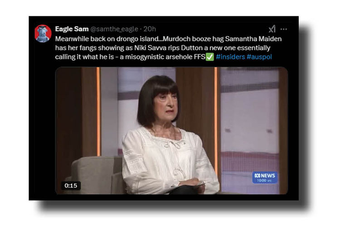Open the #insiders hashtag
The height and width of the screenshot is (235, 347).
coord(230,57)
